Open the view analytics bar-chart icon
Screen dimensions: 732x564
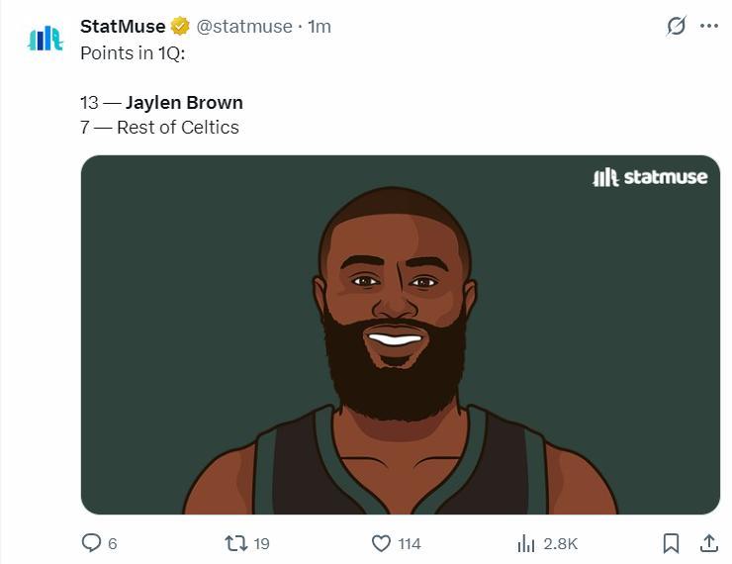(x=526, y=543)
